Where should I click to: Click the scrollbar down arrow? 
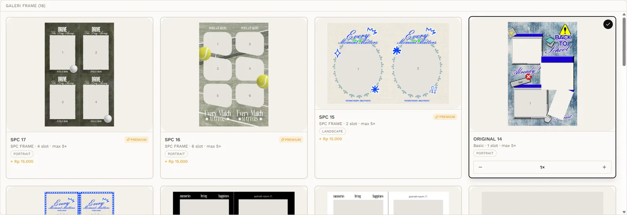coord(624,212)
